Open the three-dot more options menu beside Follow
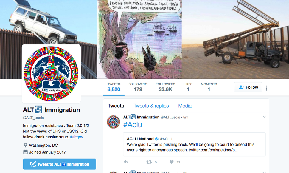The image size is (289, 173). click(x=266, y=88)
